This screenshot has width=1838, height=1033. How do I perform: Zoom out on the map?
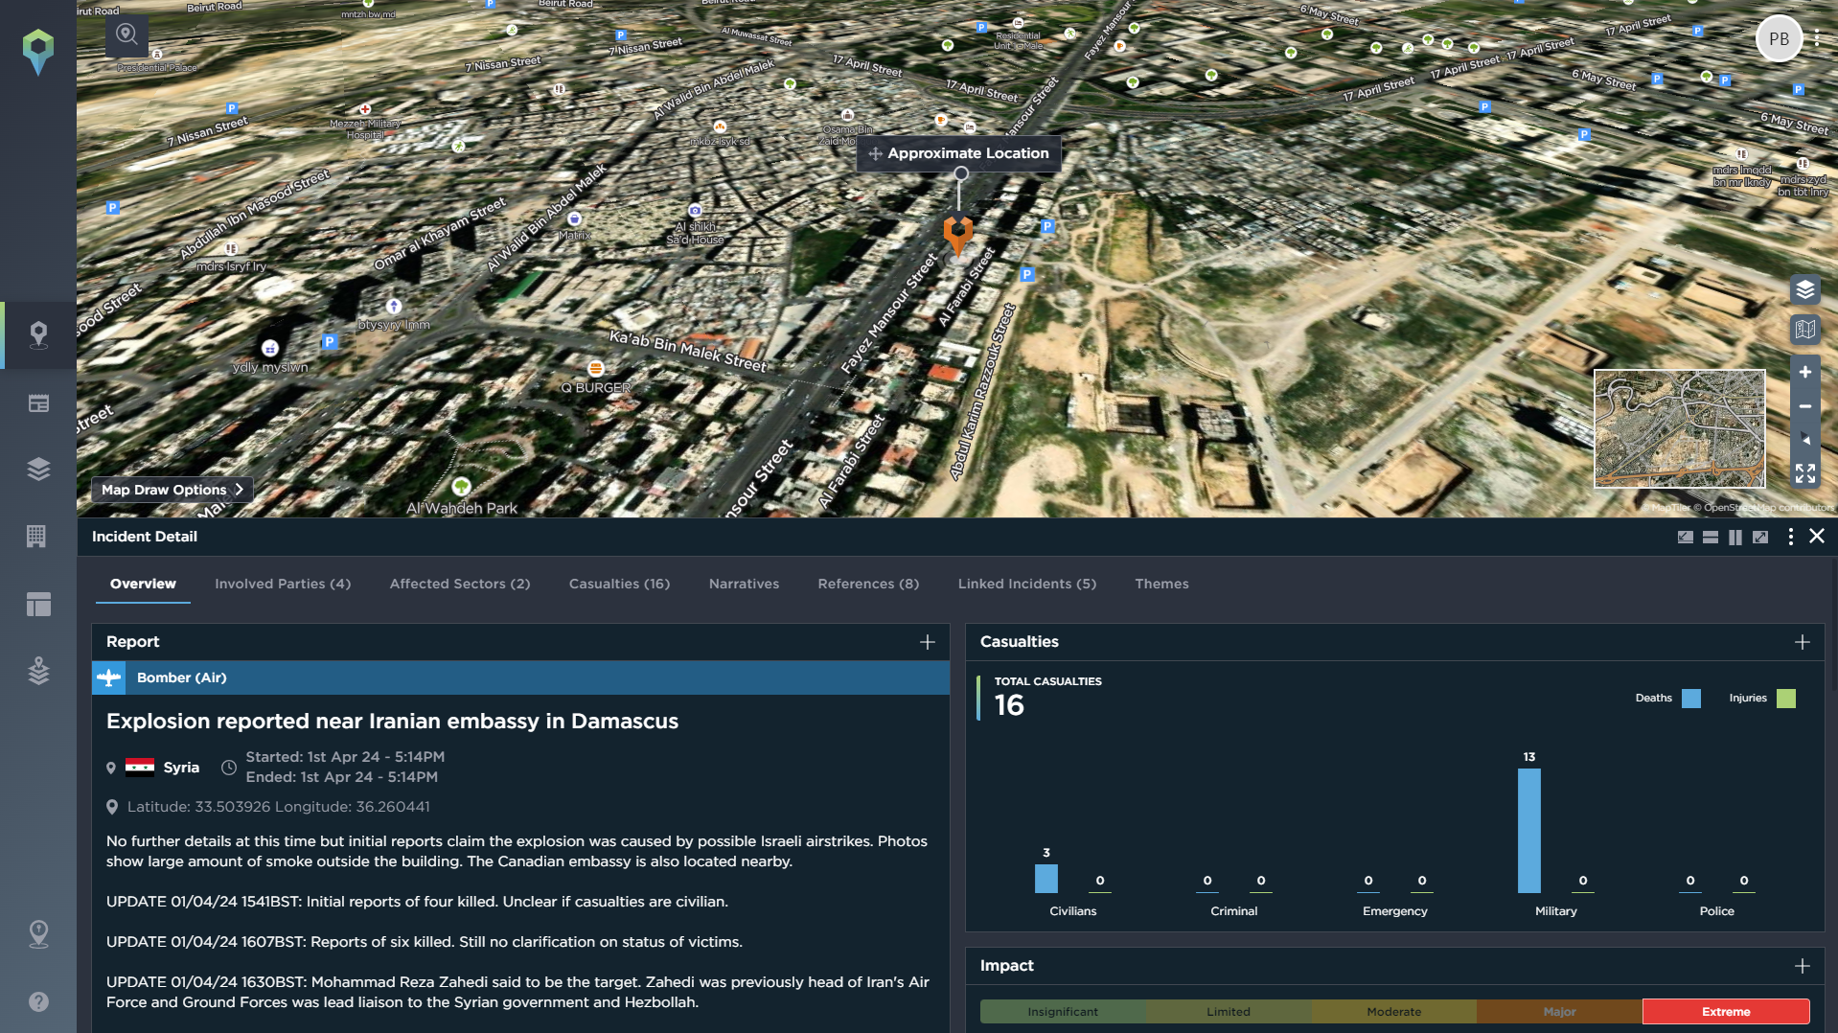pyautogui.click(x=1805, y=406)
